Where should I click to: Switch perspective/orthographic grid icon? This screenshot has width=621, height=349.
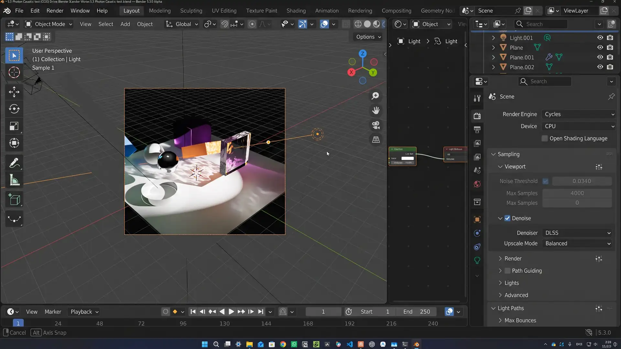pyautogui.click(x=376, y=140)
